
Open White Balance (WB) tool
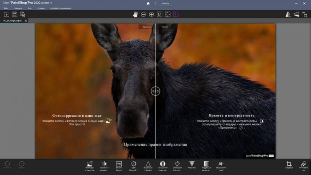pos(119,166)
